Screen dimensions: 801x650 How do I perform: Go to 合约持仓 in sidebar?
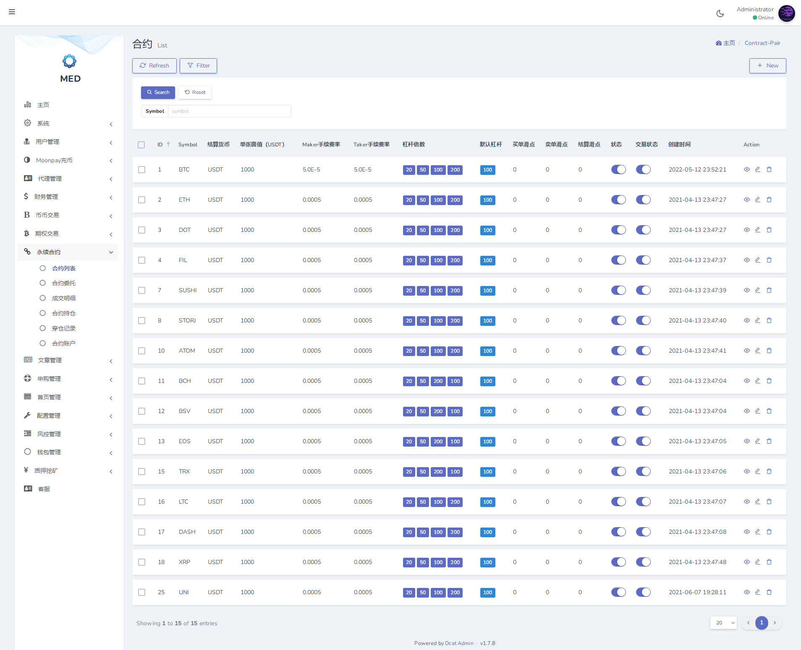(x=64, y=313)
